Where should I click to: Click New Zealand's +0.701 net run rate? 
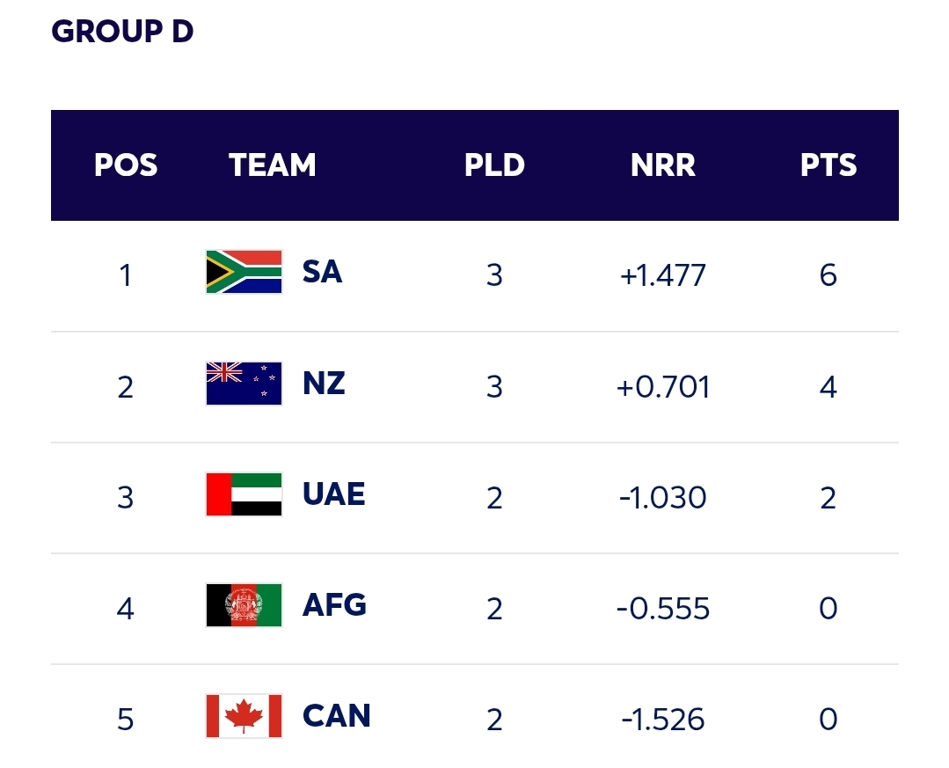coord(663,387)
